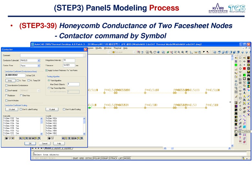252x174 pixels.
Task: Click the conduction coefficient value field
Action: click(x=15, y=75)
